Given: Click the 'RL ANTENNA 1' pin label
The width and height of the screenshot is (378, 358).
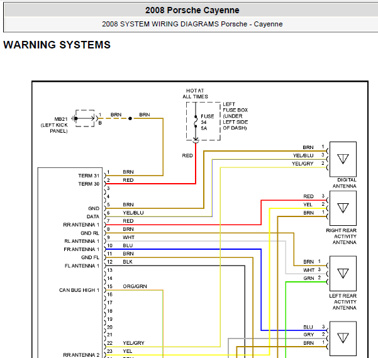Looking at the screenshot, I should (x=82, y=241).
